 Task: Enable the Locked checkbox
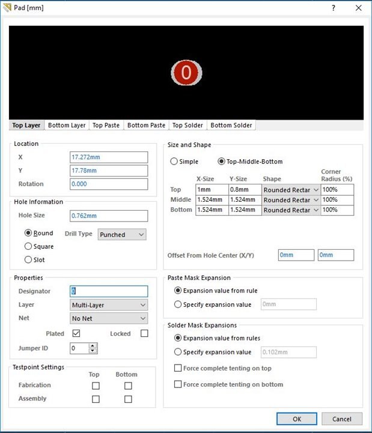click(x=144, y=333)
